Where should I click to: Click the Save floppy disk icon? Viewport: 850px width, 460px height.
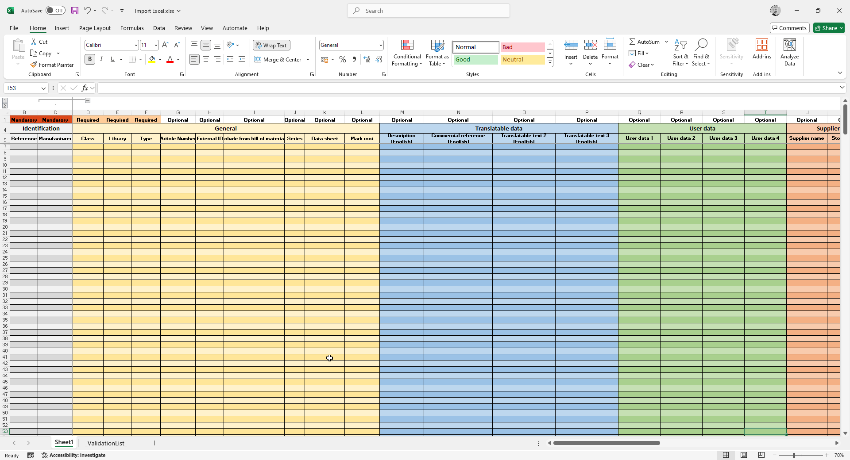pos(75,11)
